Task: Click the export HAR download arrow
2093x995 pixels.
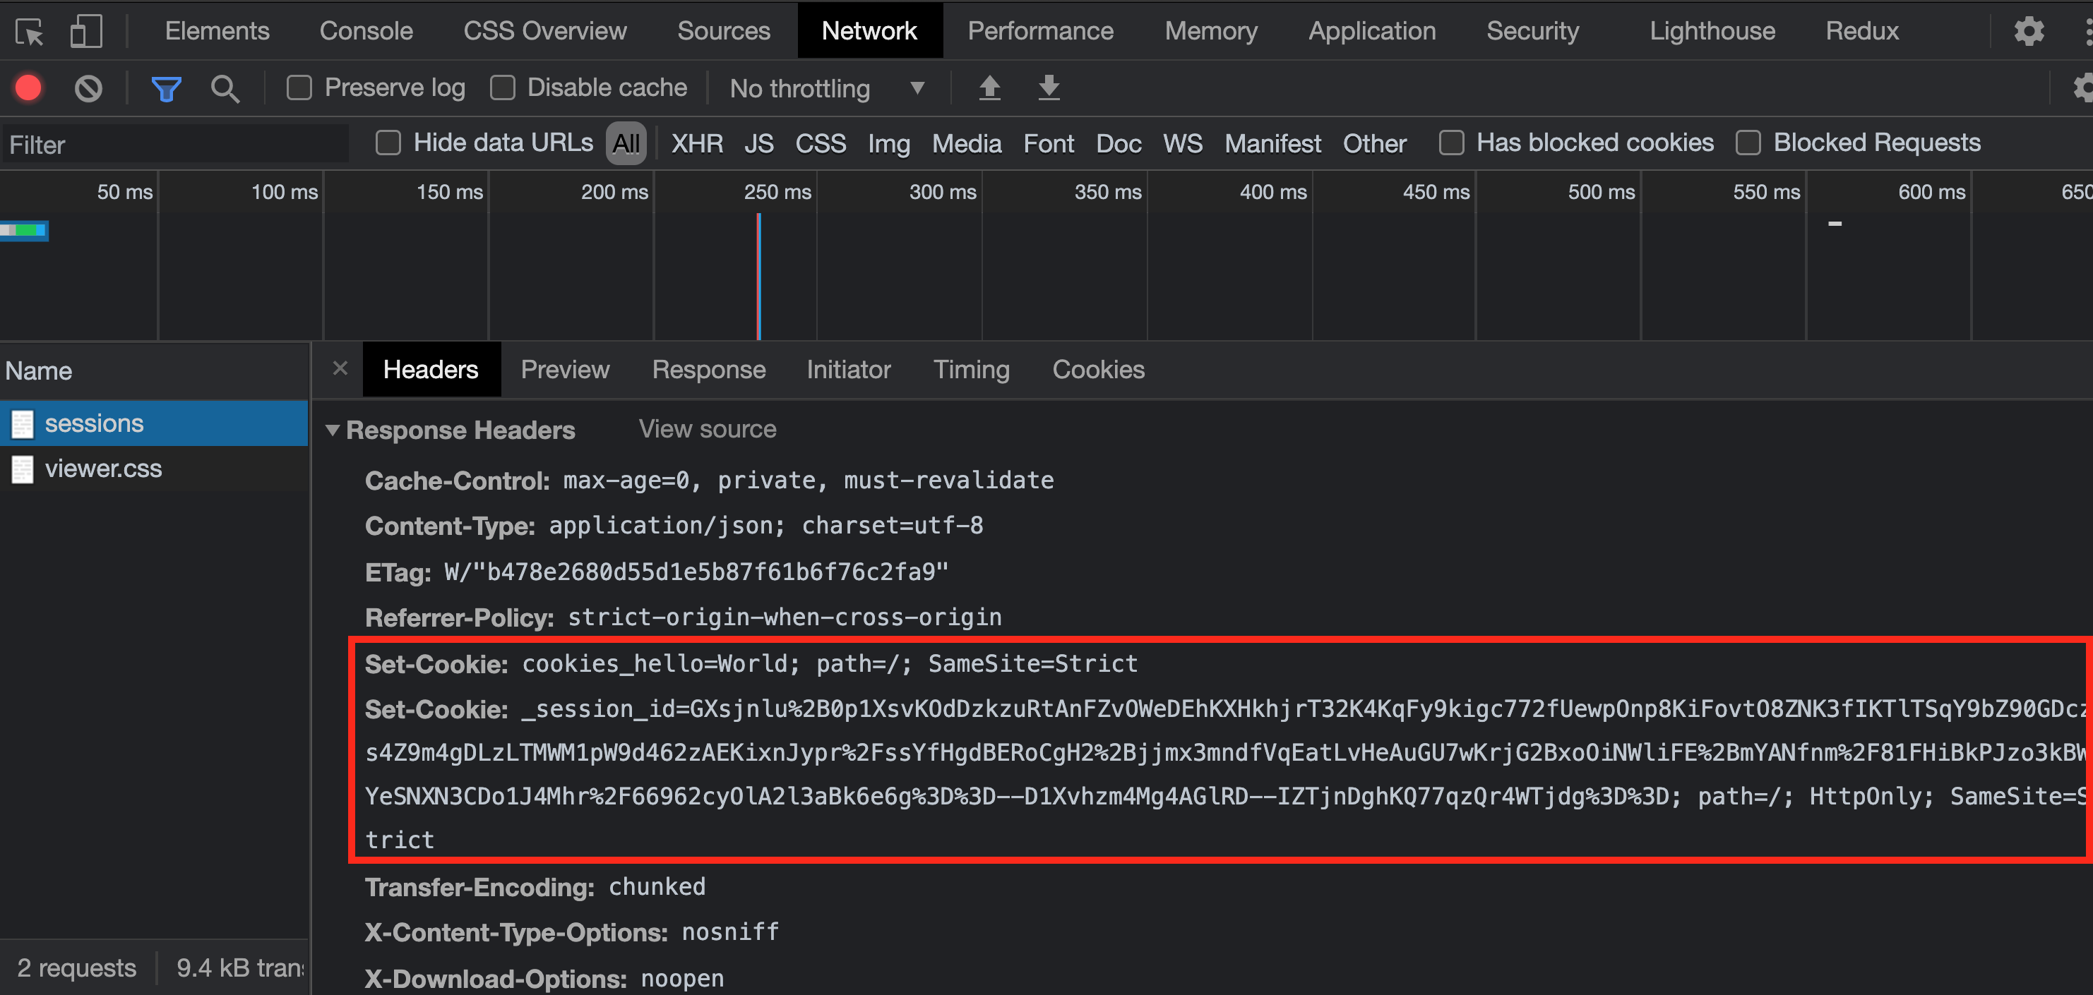Action: [1049, 87]
